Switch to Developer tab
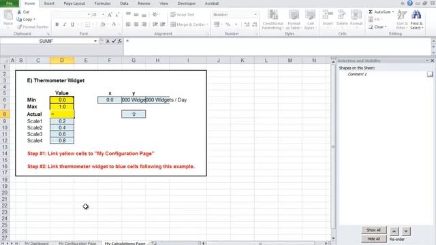436x245 pixels. (x=186, y=3)
